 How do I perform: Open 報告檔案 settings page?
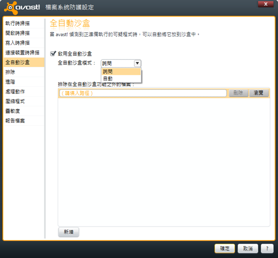24,121
